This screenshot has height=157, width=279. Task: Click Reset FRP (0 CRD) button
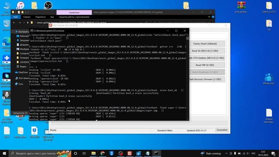click(205, 65)
